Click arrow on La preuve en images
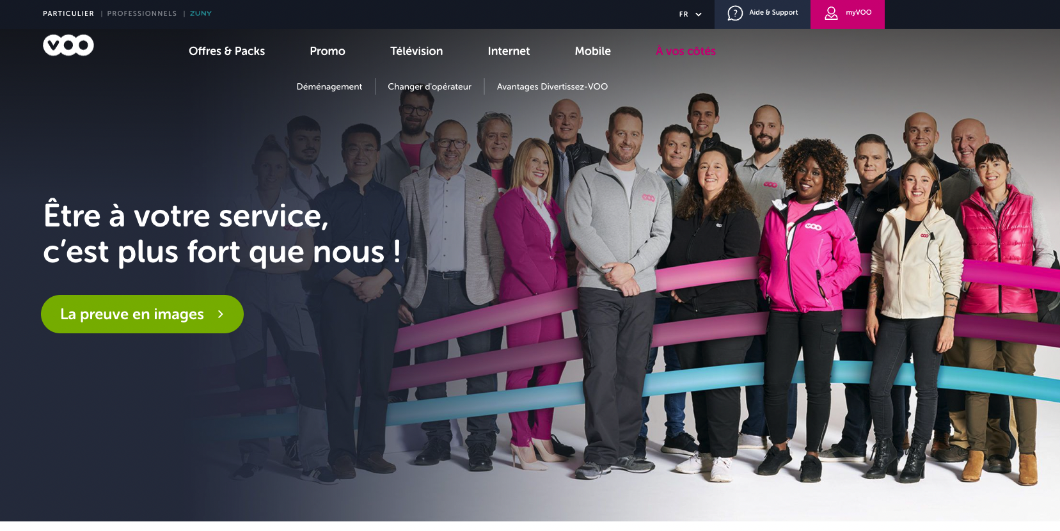This screenshot has height=531, width=1060. [x=221, y=314]
